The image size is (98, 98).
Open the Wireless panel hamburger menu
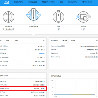tap(97, 41)
